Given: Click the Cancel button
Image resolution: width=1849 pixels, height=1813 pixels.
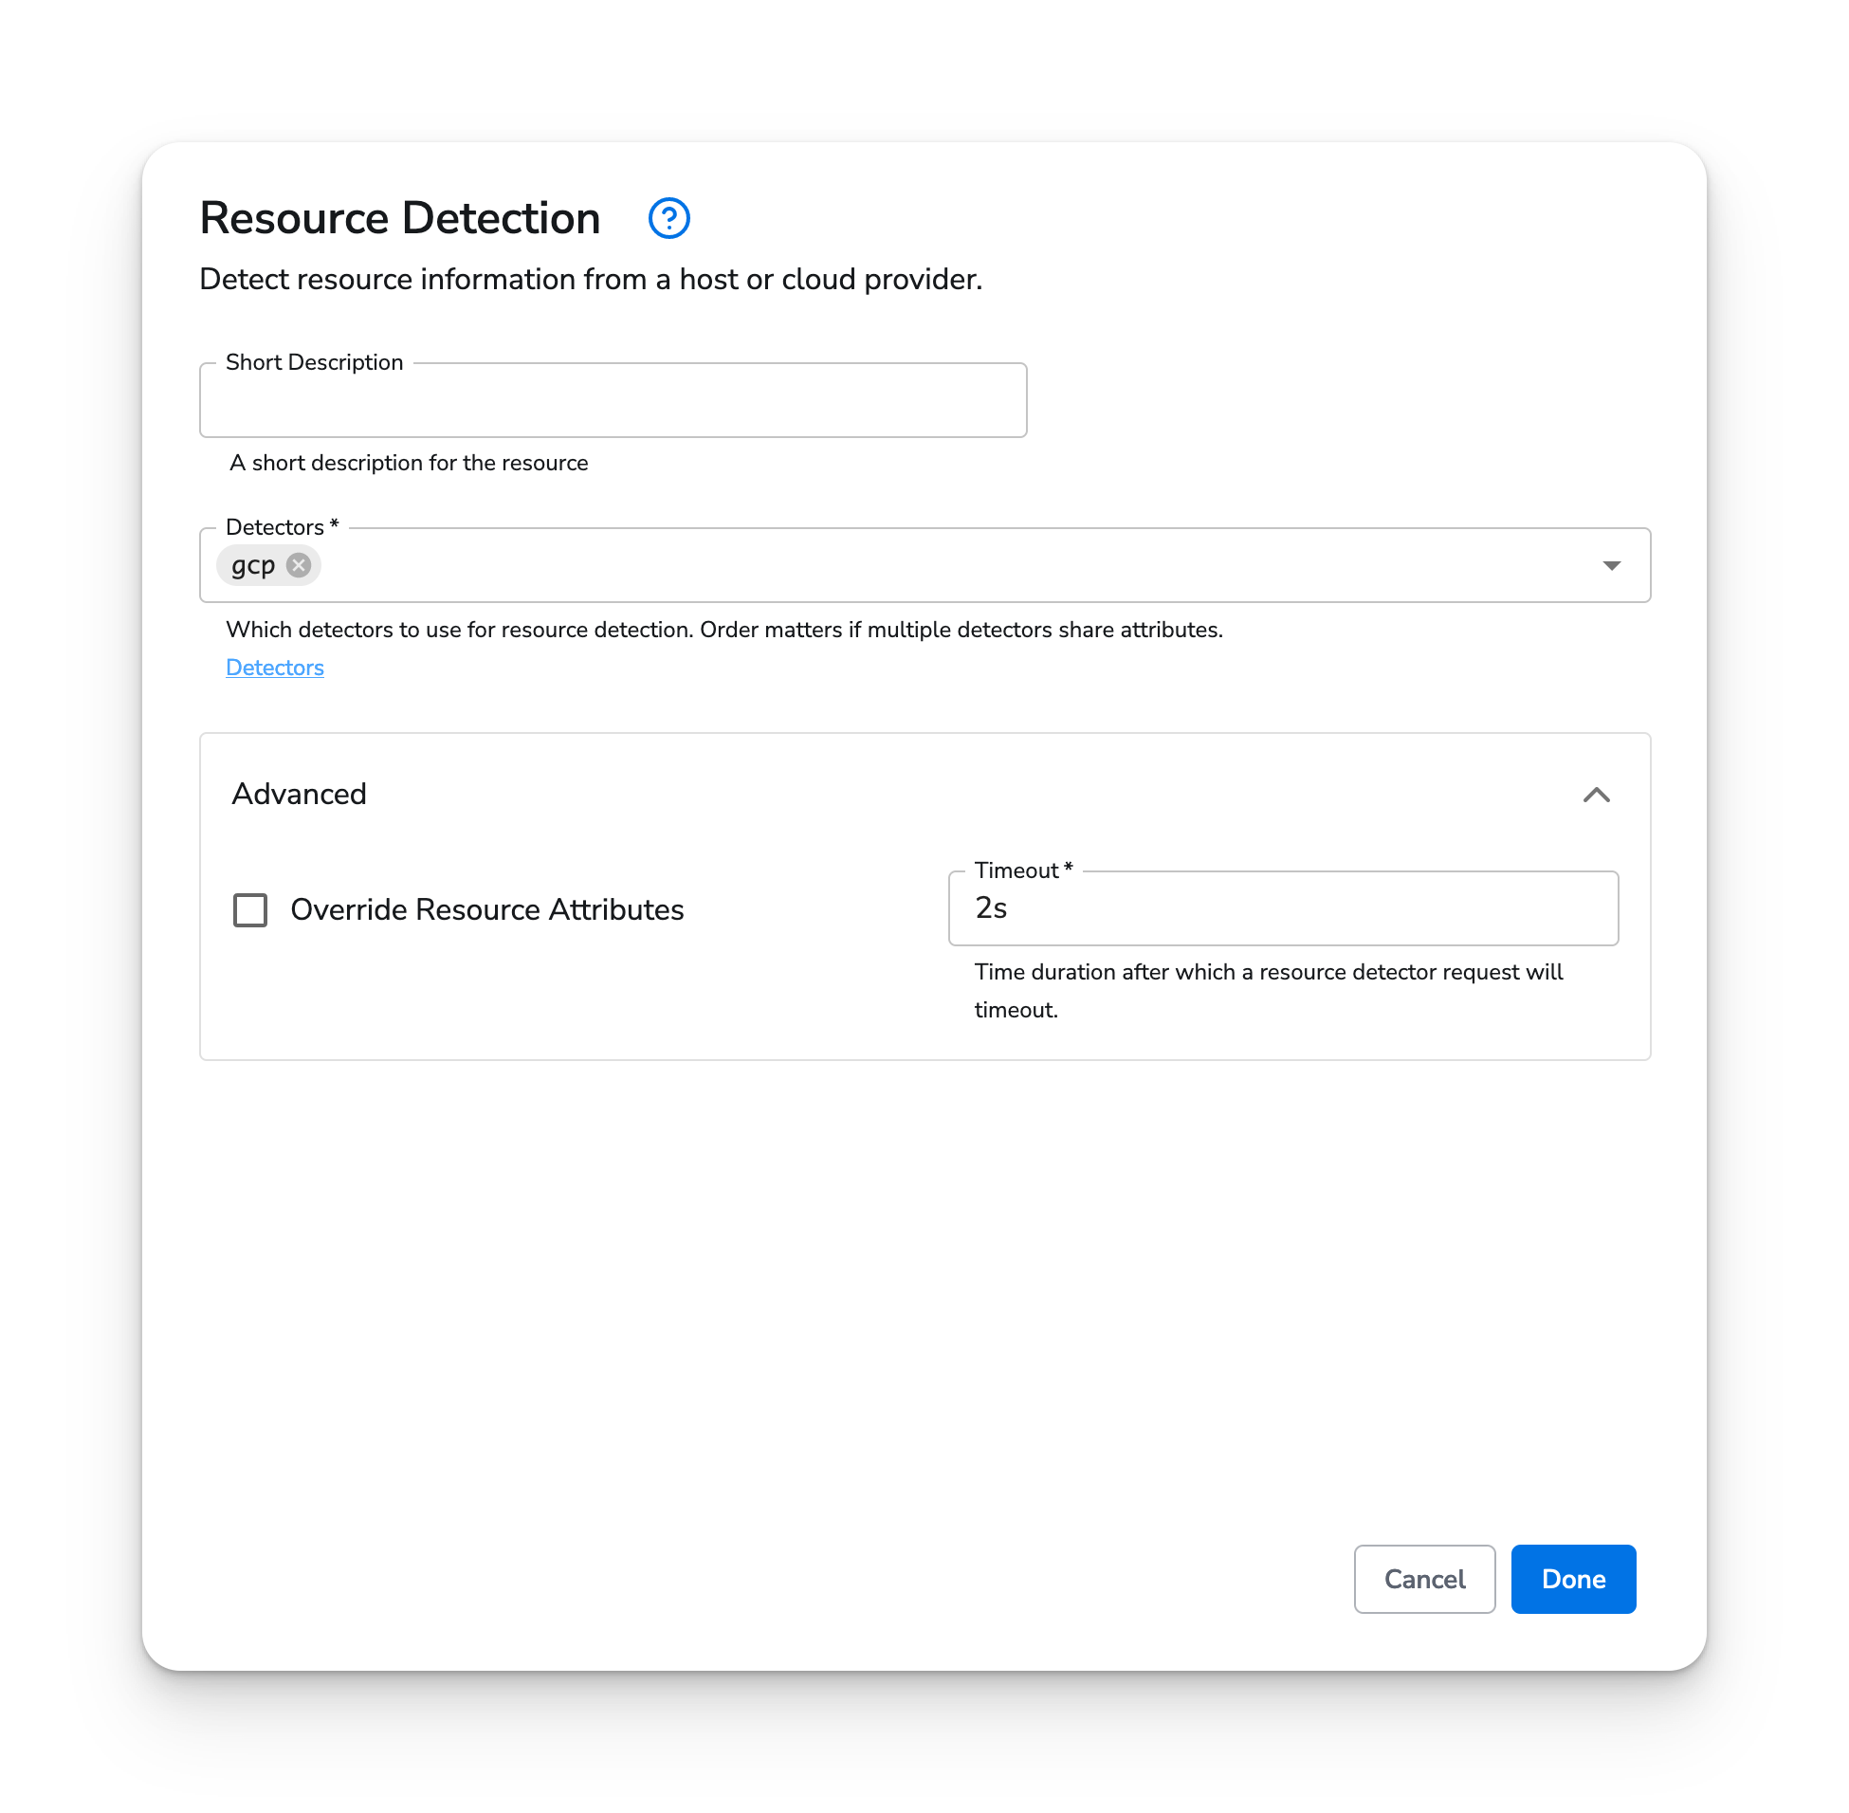Looking at the screenshot, I should pos(1424,1579).
